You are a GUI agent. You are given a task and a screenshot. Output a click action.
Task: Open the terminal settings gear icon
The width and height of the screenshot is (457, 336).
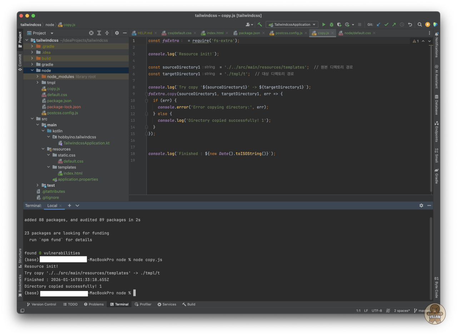click(x=421, y=206)
